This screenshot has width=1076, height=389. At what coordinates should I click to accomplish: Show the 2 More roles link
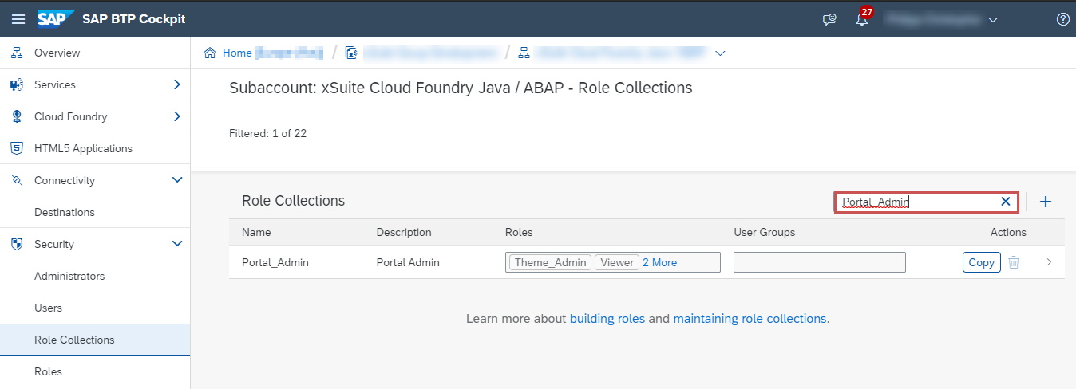(659, 262)
